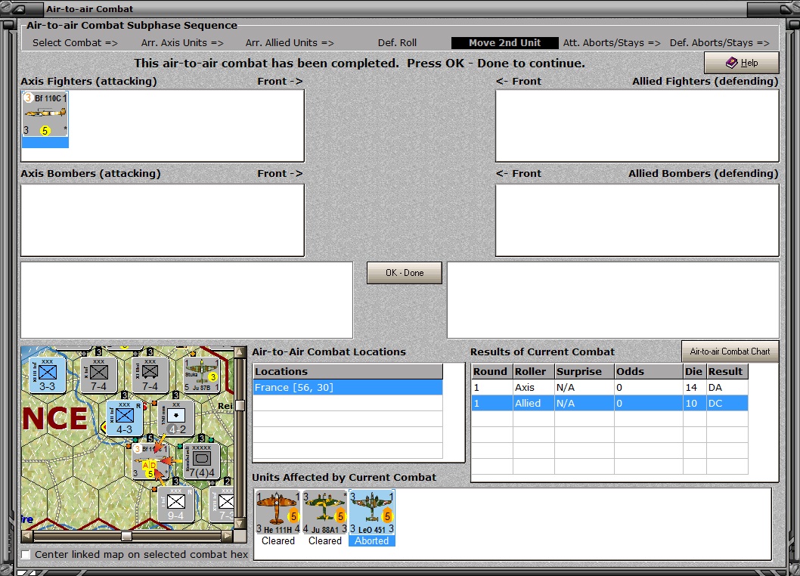
Task: Click the DC result cell
Action: point(727,403)
